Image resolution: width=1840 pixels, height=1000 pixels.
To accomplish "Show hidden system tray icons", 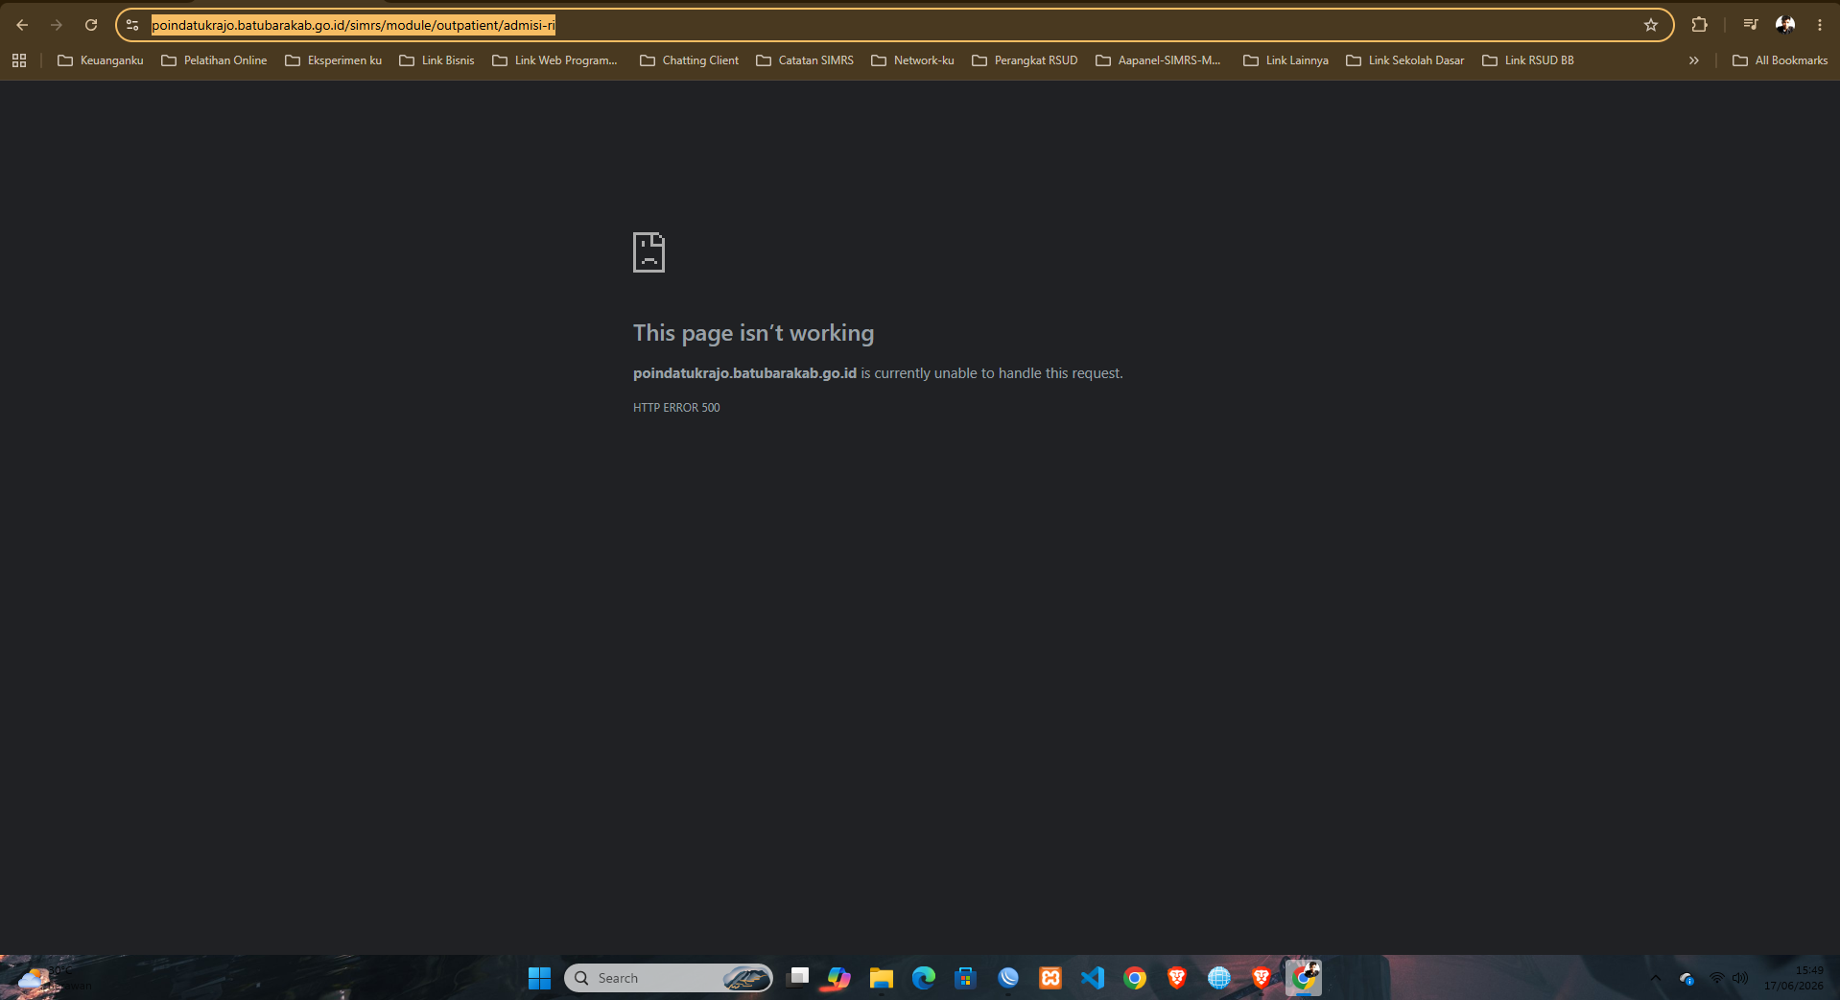I will [1655, 979].
